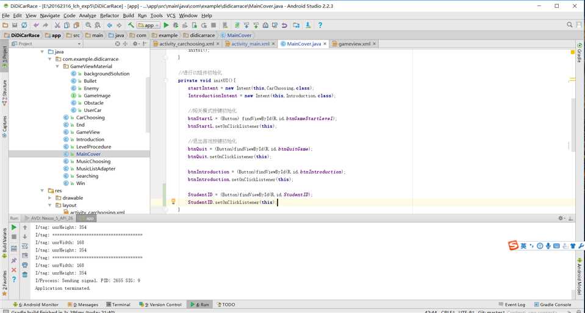Close Run panel with red X

(14, 270)
